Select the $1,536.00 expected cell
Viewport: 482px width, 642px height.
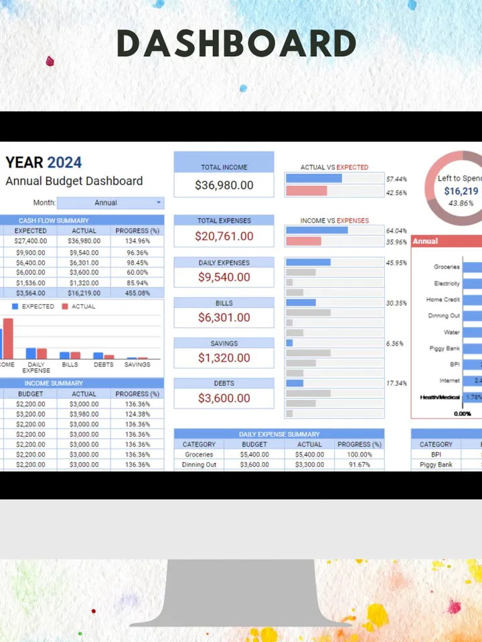(31, 283)
